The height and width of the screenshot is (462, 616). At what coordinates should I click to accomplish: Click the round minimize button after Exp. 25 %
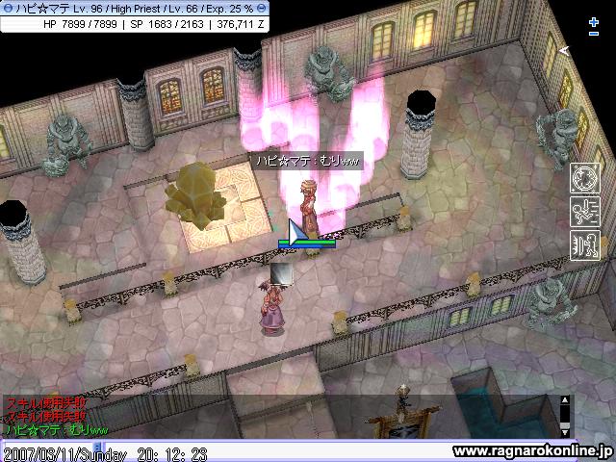[x=261, y=8]
